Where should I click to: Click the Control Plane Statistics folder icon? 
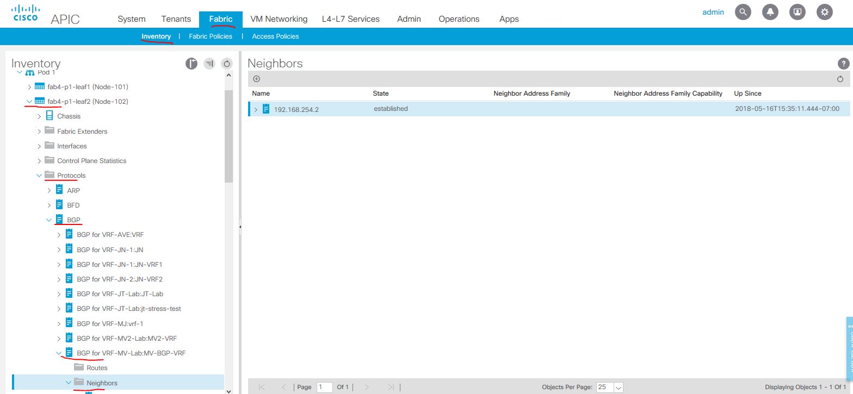50,160
